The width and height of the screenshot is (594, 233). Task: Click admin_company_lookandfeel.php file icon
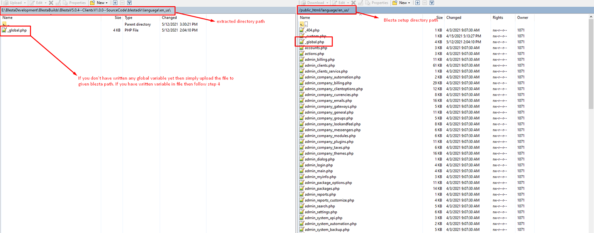click(x=302, y=124)
